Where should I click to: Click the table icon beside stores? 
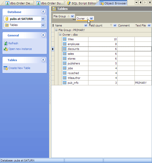point(65,59)
